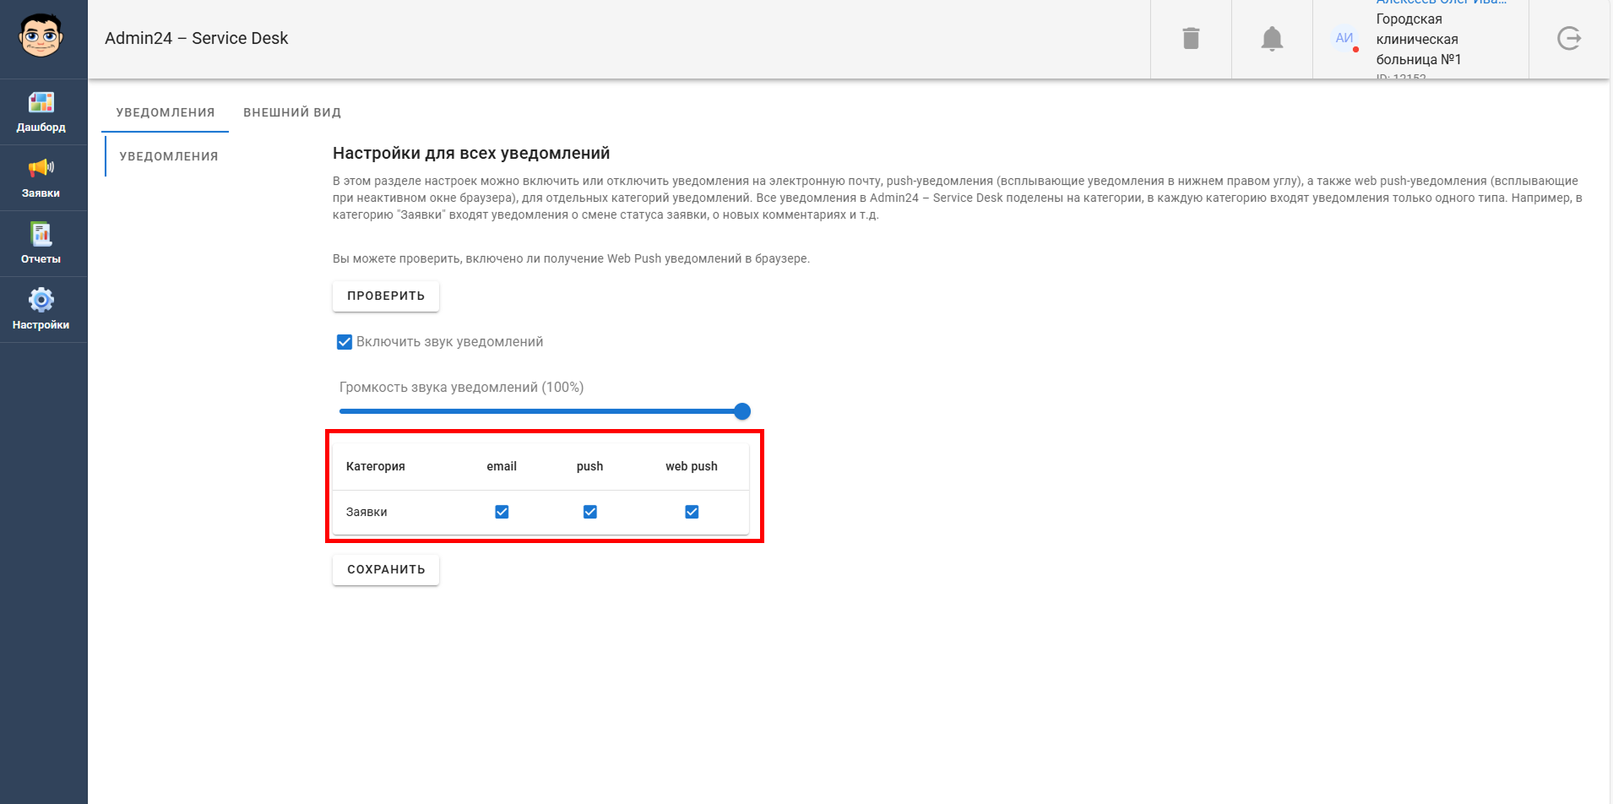
Task: Click the Проверить button
Action: pyautogui.click(x=386, y=296)
